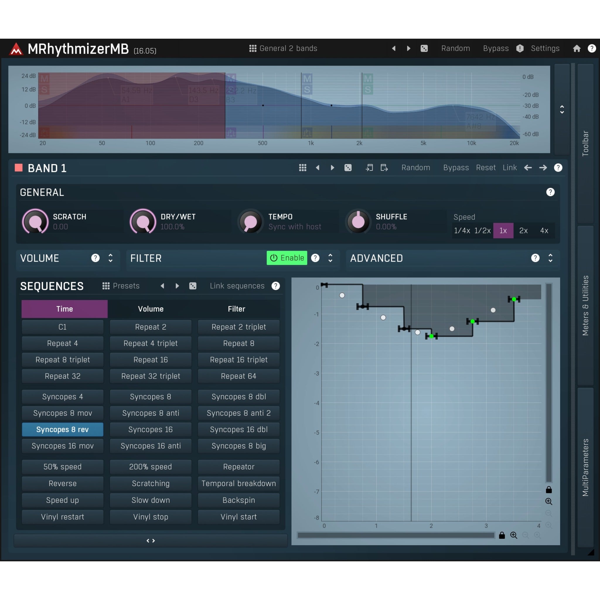
Task: Click the copy settings icon in Band 1 row
Action: tap(369, 168)
